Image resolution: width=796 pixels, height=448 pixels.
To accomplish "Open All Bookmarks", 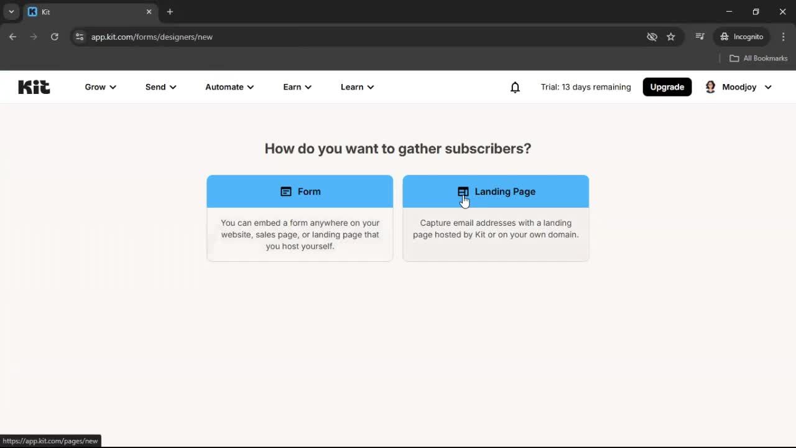I will (x=758, y=58).
